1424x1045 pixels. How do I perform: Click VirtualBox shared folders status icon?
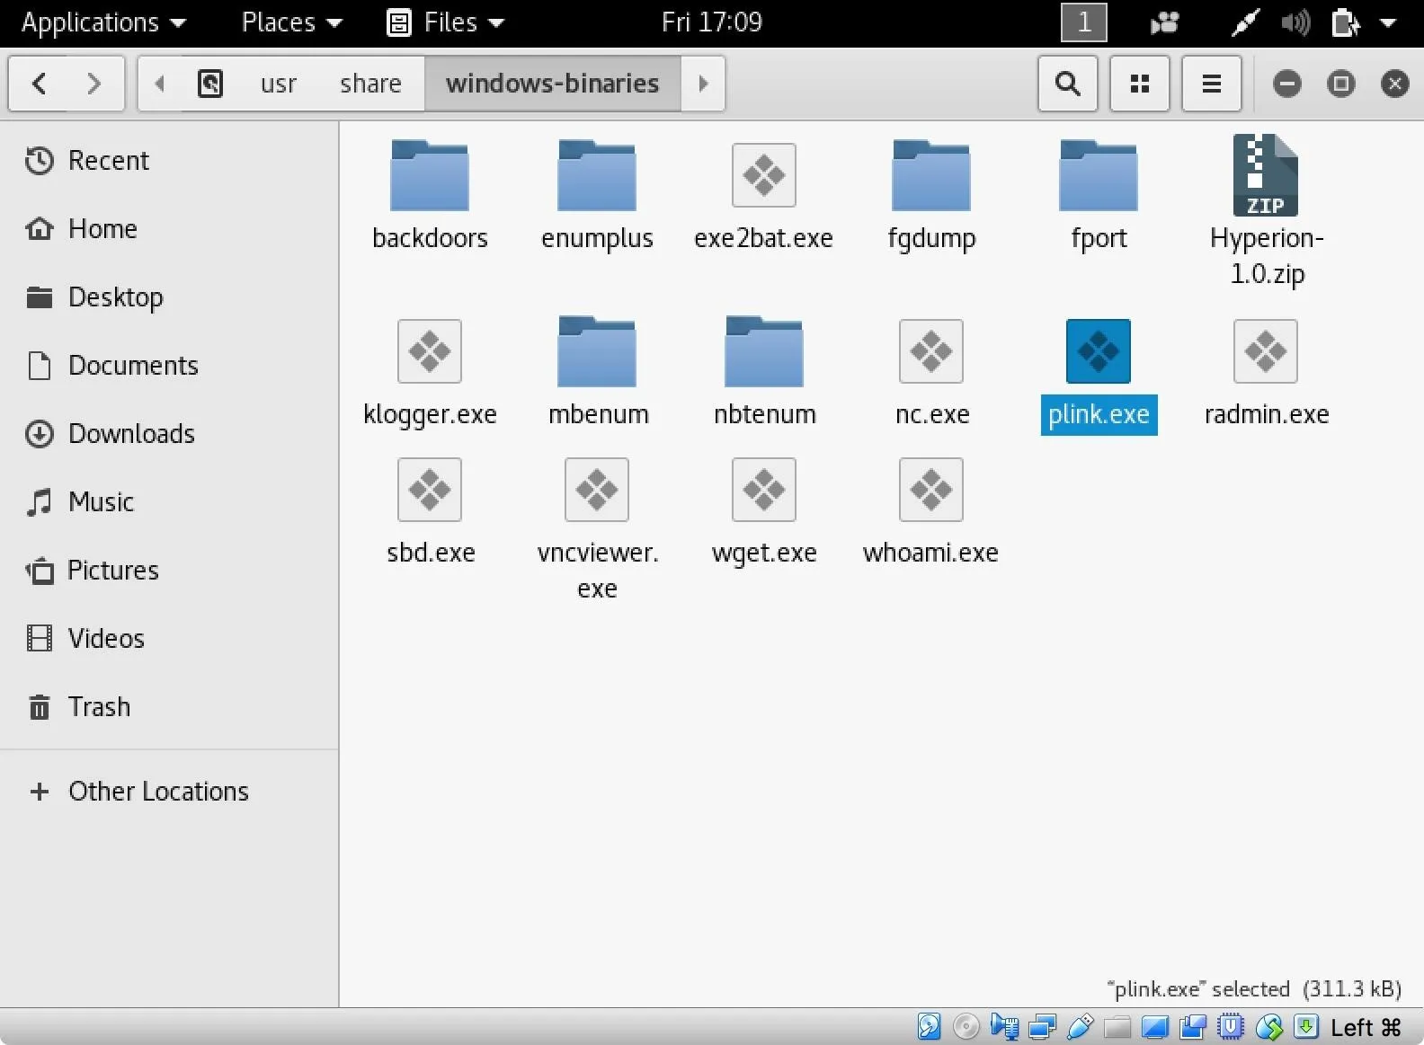pos(1117,1026)
